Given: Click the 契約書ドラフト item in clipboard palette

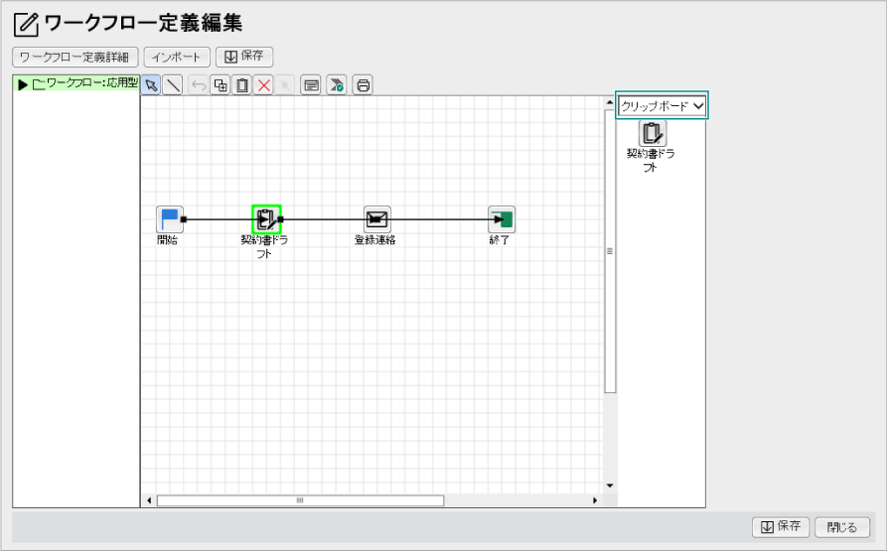Looking at the screenshot, I should [652, 134].
